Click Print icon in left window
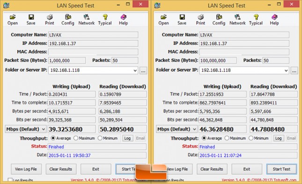Screen dimensions: 302x184 50,20
